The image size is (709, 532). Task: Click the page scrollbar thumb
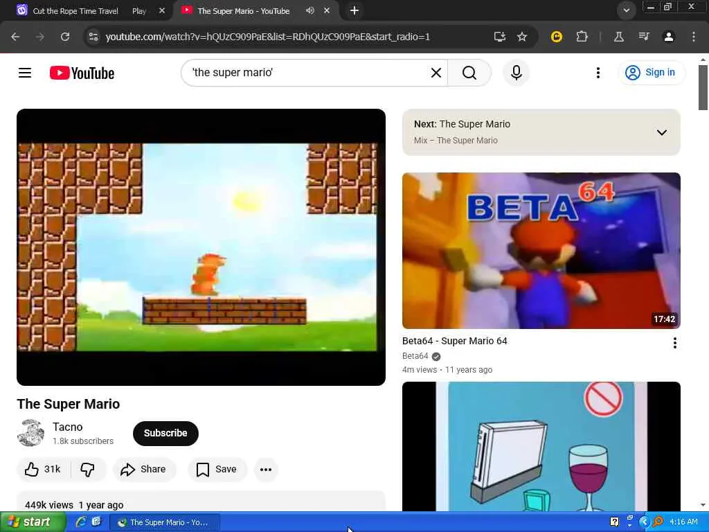pyautogui.click(x=703, y=88)
